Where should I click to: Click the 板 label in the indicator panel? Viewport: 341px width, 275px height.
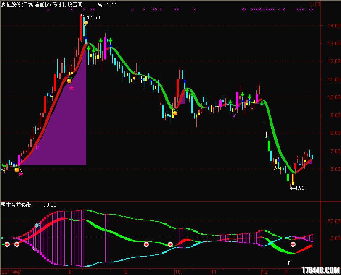point(37,226)
